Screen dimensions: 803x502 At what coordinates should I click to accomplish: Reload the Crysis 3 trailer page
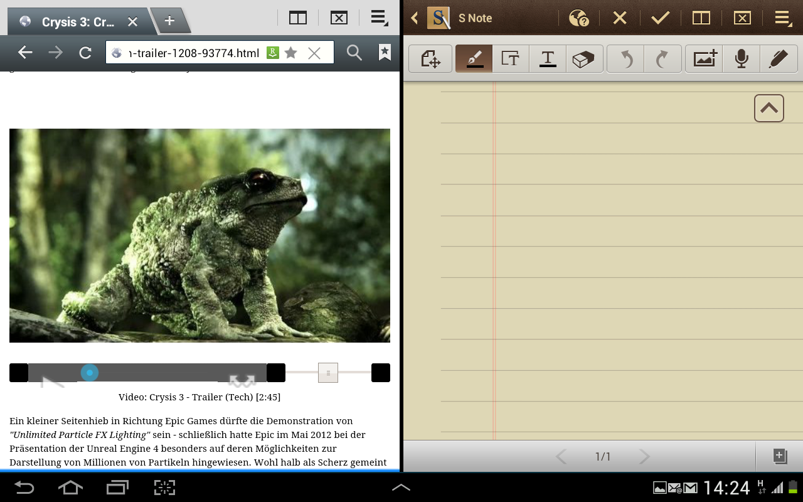pyautogui.click(x=85, y=53)
